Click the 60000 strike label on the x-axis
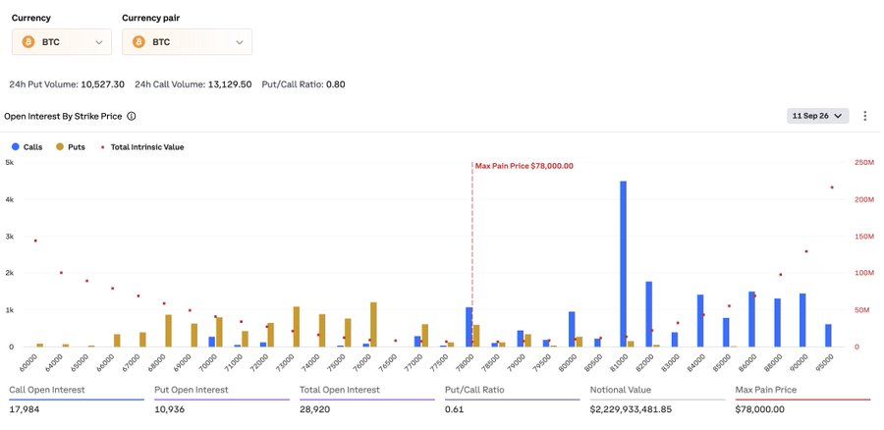This screenshot has height=430, width=884. point(28,362)
